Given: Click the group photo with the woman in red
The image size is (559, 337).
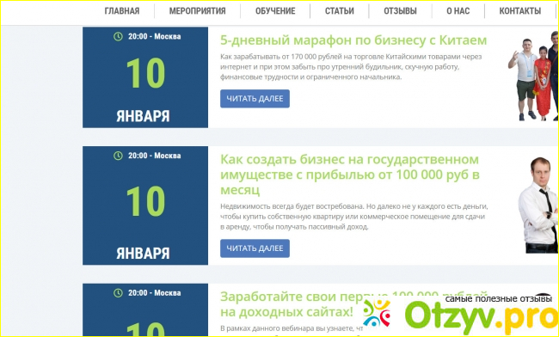Looking at the screenshot, I should [533, 76].
